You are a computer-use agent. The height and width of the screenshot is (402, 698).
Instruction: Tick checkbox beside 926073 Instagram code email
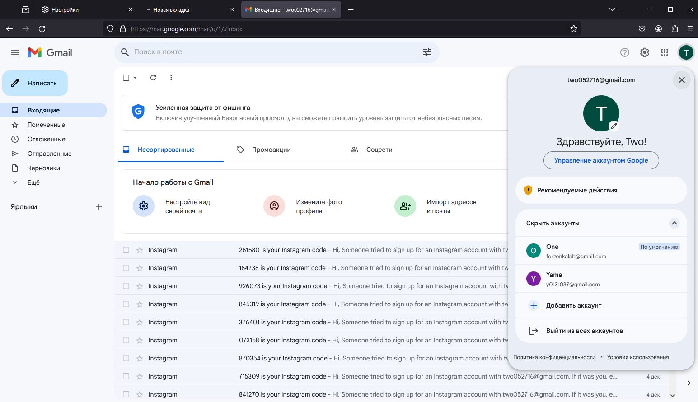pos(126,286)
